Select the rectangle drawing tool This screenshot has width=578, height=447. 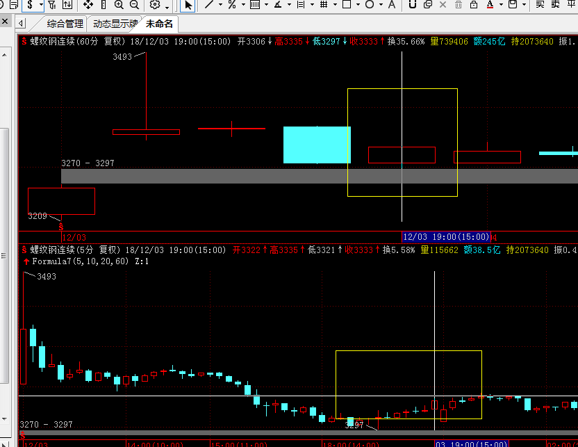click(347, 4)
